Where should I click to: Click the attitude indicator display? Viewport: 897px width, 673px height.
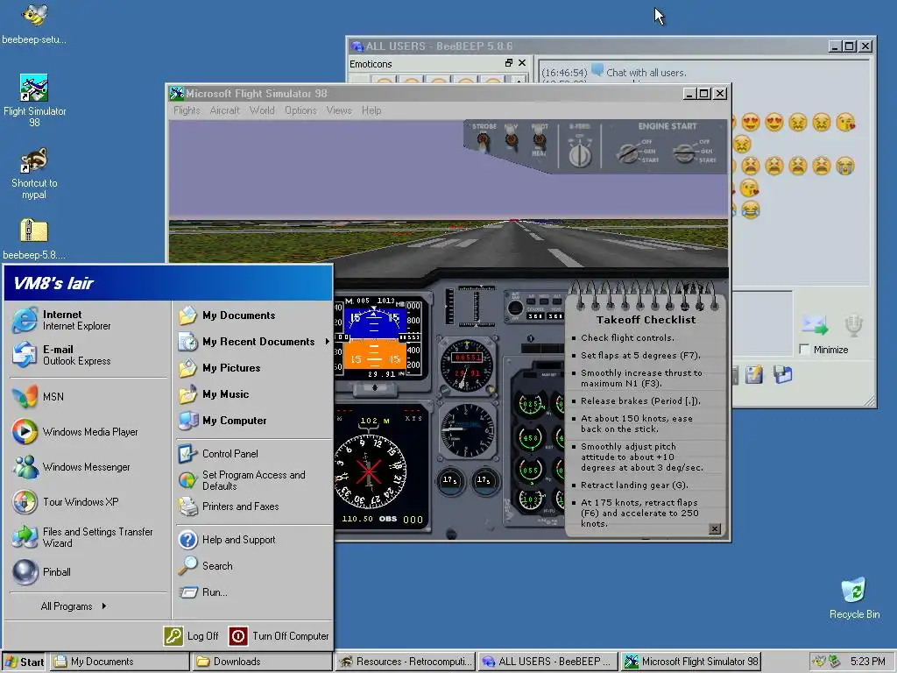[374, 340]
